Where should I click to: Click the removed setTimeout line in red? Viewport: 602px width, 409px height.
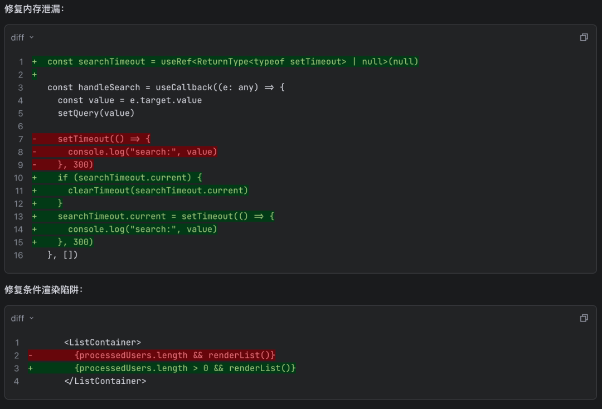point(104,139)
